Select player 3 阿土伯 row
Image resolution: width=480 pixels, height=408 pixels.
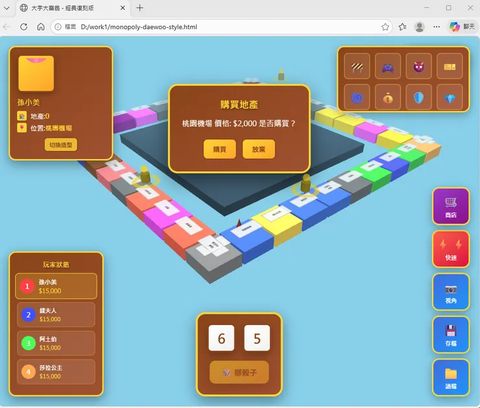(x=56, y=343)
